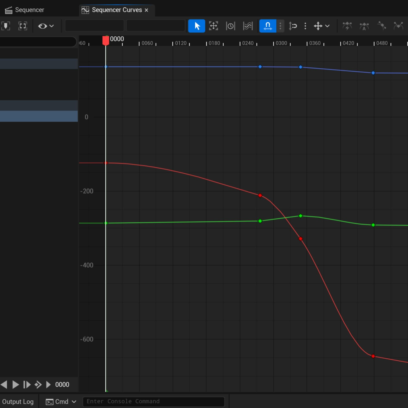Toggle time snapping magnet button

[x=268, y=26]
